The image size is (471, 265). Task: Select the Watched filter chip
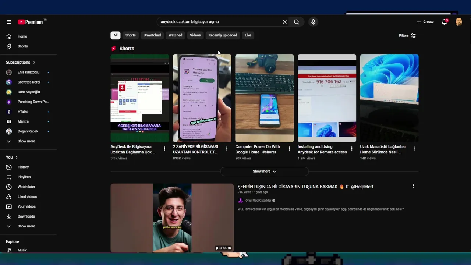pos(175,35)
